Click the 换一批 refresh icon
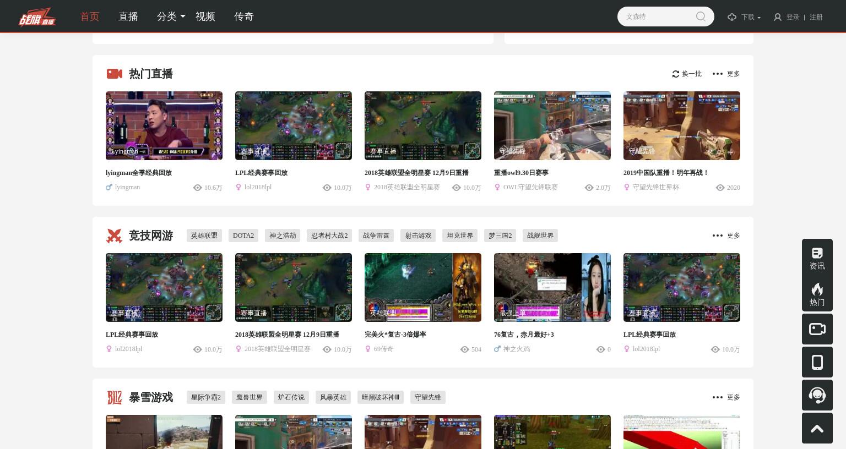 pos(676,74)
